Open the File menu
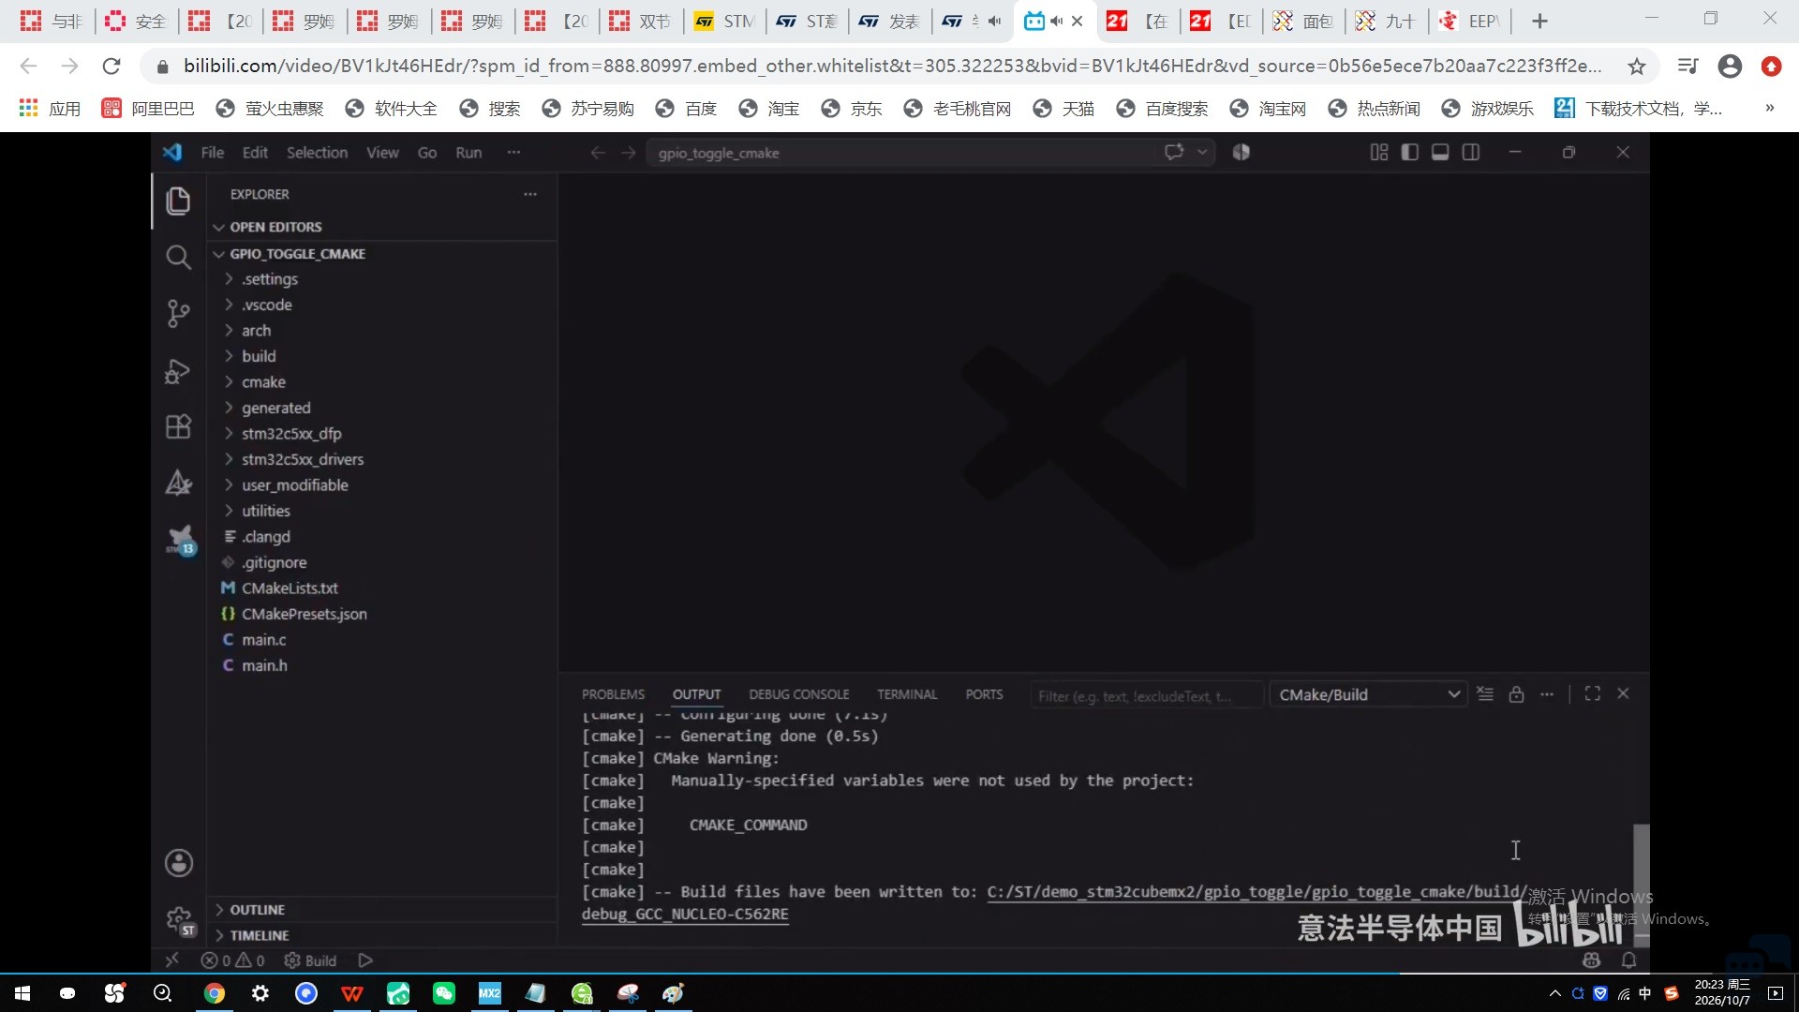The width and height of the screenshot is (1799, 1012). tap(213, 153)
